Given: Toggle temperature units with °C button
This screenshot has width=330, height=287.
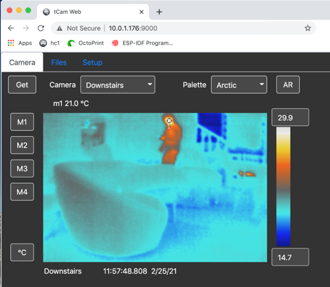Looking at the screenshot, I should [x=22, y=253].
